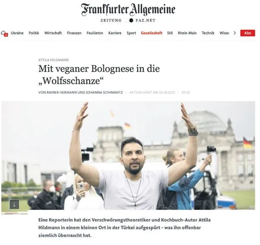Open the Feuilleton section
This screenshot has width=260, height=245.
[x=95, y=33]
